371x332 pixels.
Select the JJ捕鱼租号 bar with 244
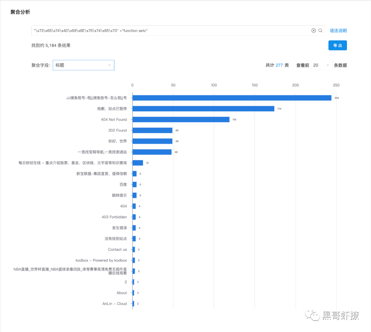click(x=232, y=98)
